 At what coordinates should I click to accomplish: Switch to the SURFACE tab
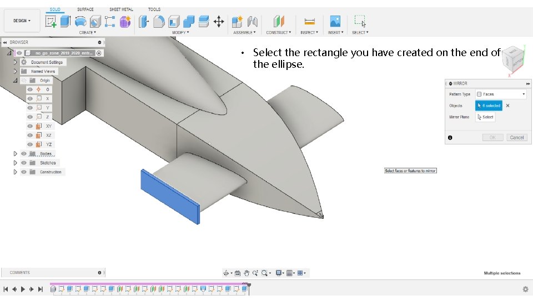click(x=86, y=9)
